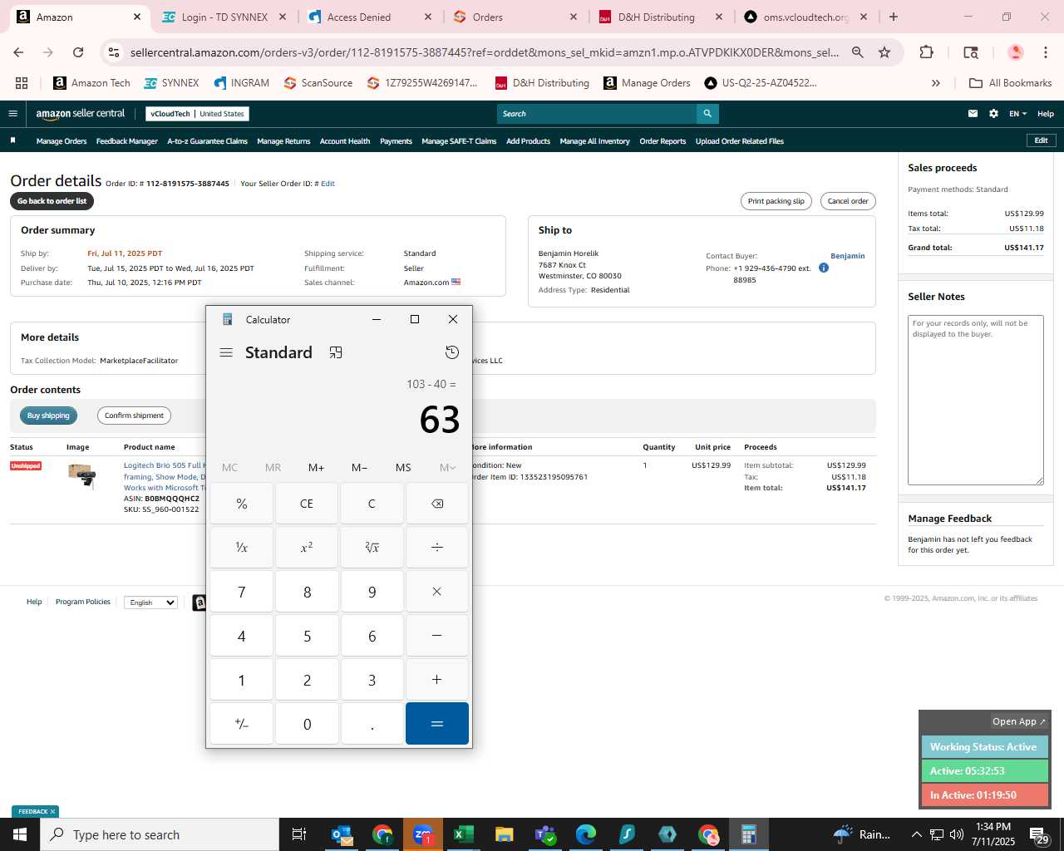This screenshot has height=851, width=1064.
Task: Click the percent key in Calculator
Action: (242, 504)
